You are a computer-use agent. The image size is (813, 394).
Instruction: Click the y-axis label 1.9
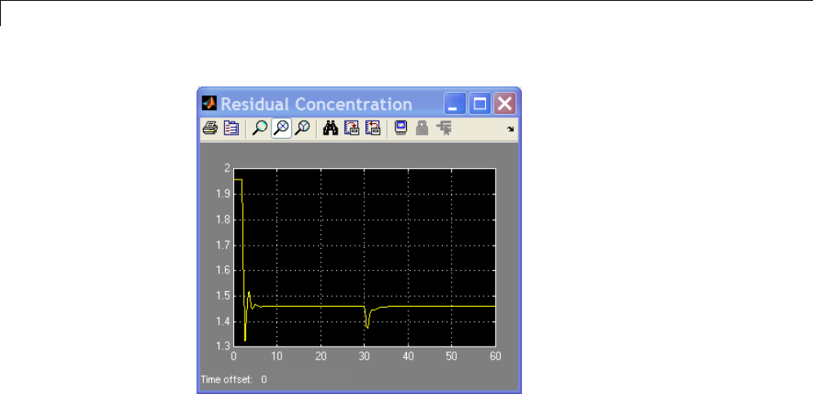pyautogui.click(x=223, y=194)
